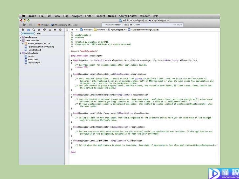Image resolution: width=239 pixels, height=179 pixels.
Task: Open the View menu
Action: [57, 16]
